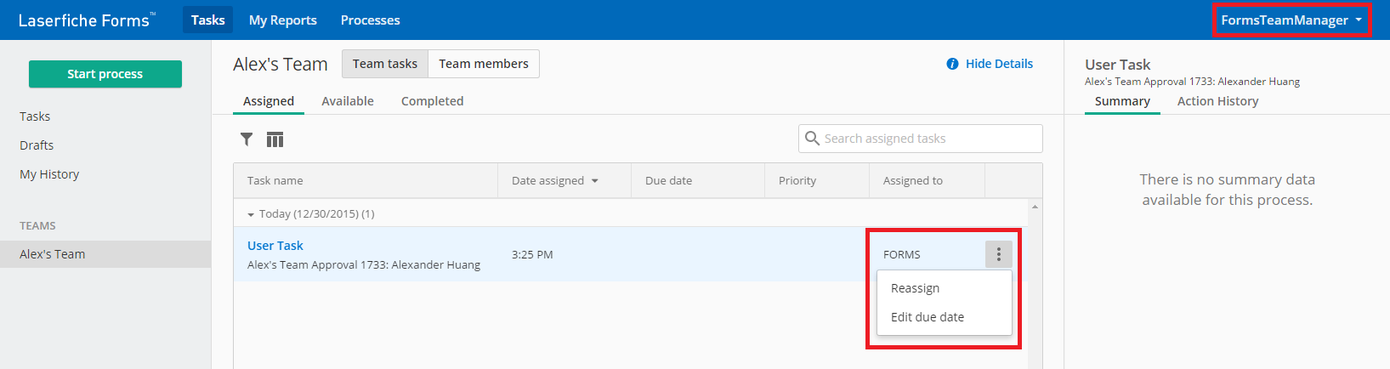Sort by Date assigned column arrow

(595, 181)
